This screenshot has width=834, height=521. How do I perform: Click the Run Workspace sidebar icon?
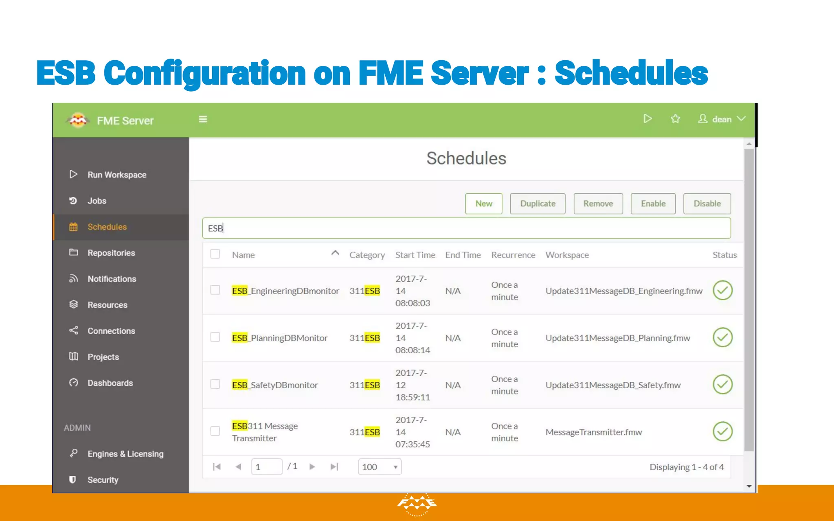click(73, 174)
